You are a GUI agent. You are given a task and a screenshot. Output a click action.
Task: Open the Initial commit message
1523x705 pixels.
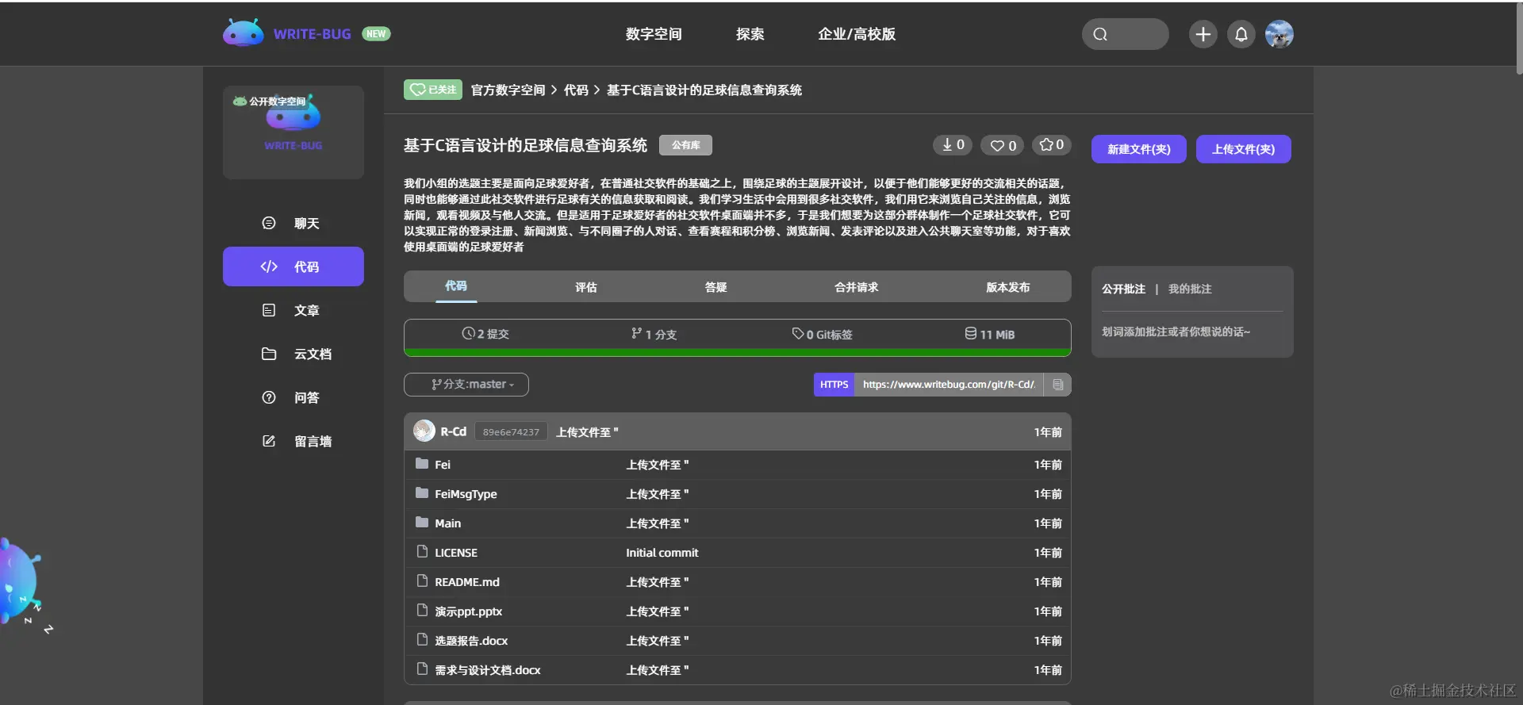click(x=662, y=553)
